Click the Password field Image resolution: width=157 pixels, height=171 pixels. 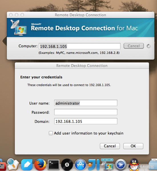(86, 112)
